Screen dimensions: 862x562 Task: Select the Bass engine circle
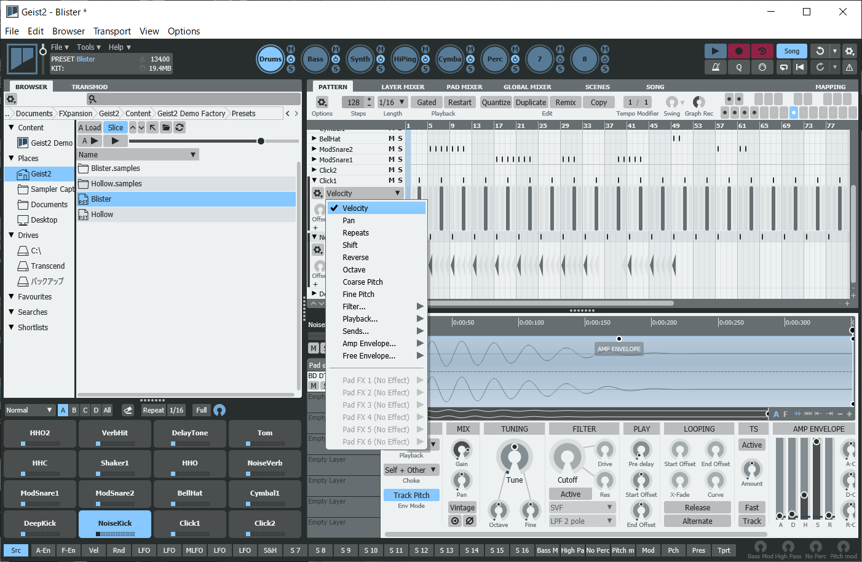click(x=315, y=59)
